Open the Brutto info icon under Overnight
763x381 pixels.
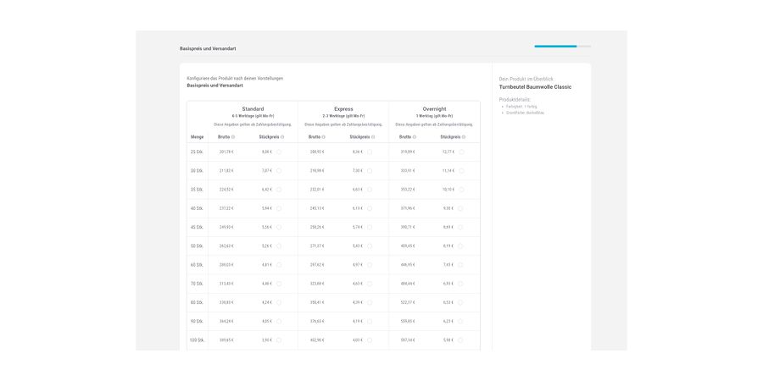pyautogui.click(x=414, y=137)
